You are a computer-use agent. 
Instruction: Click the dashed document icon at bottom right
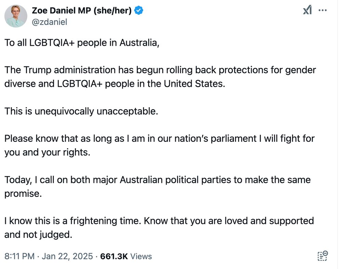pos(323,256)
